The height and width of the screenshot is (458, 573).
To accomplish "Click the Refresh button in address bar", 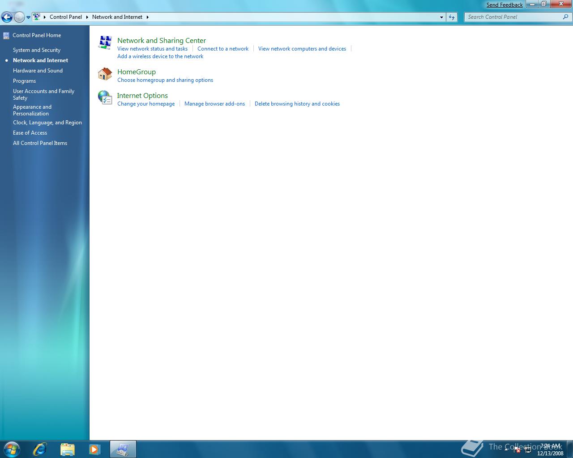I will tap(452, 17).
